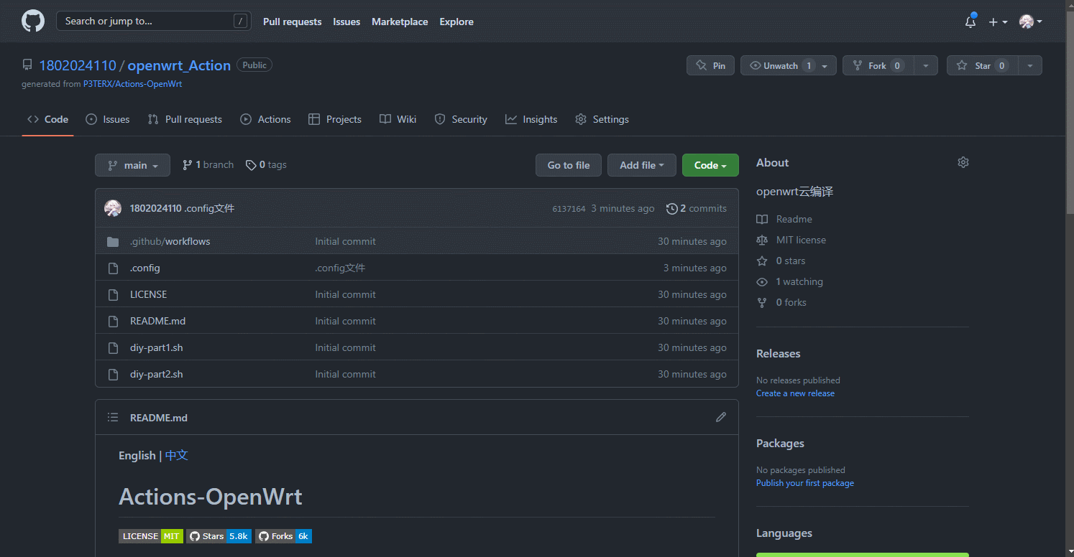Click the .github/workflows folder icon
Viewport: 1074px width, 557px height.
point(113,241)
